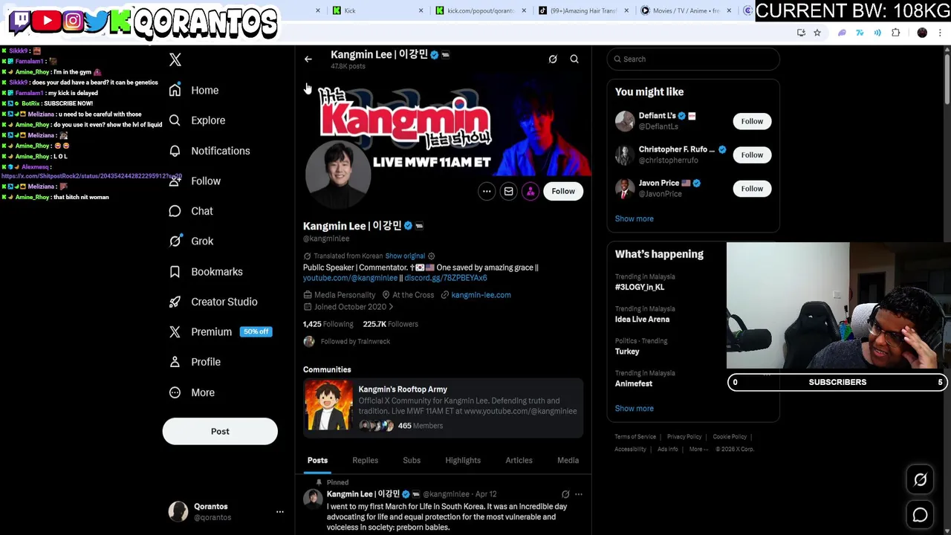Open Grok in the sidebar
Image resolution: width=951 pixels, height=535 pixels.
(x=191, y=241)
